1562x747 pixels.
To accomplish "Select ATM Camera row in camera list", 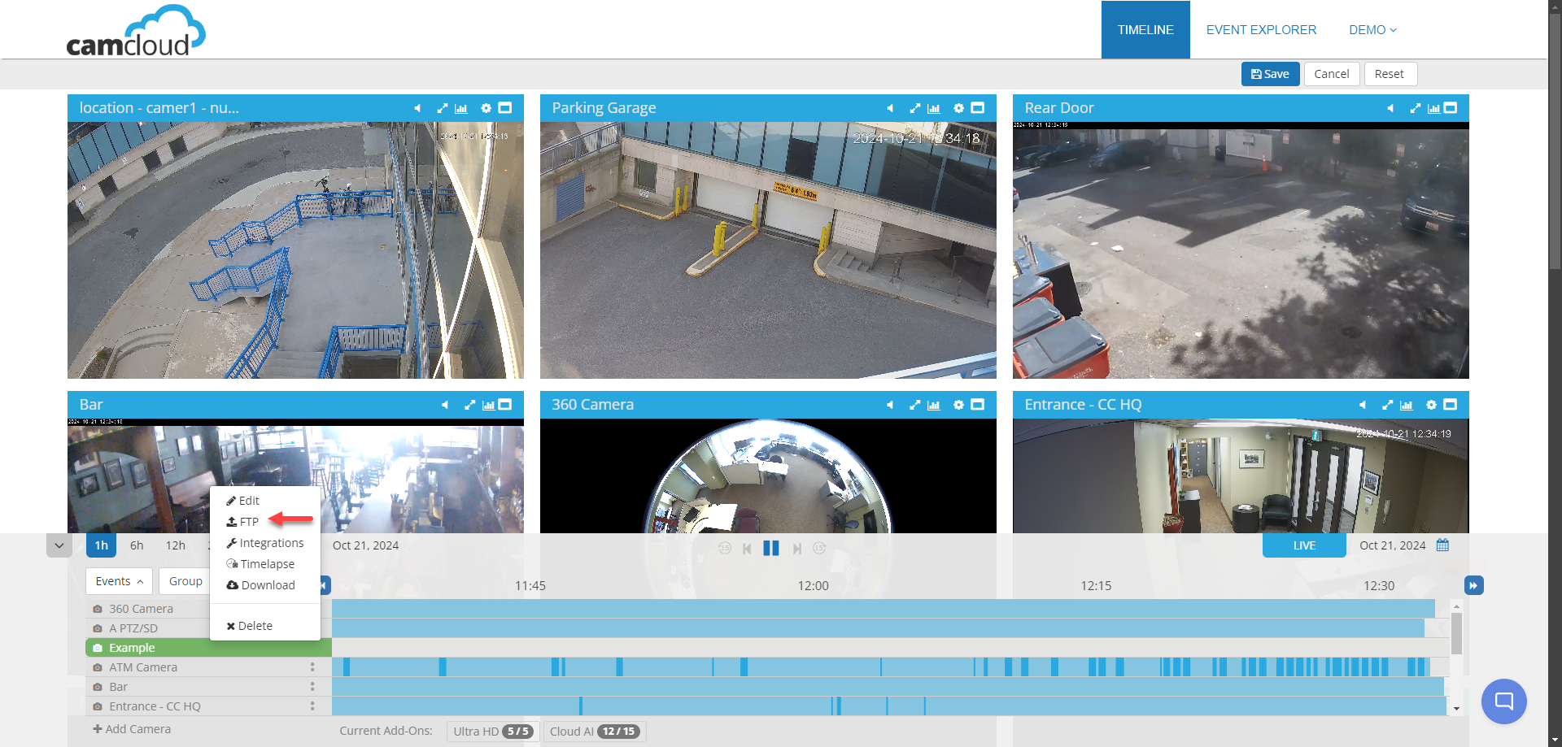I will tap(143, 667).
